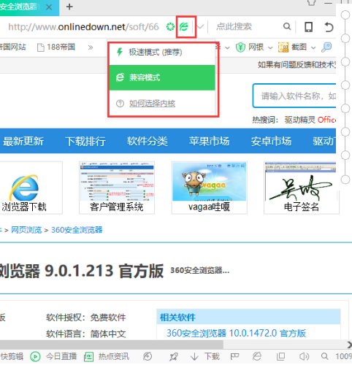This screenshot has height=365, width=352.
Task: Expand the 截图 dropdown arrow
Action: tap(313, 47)
